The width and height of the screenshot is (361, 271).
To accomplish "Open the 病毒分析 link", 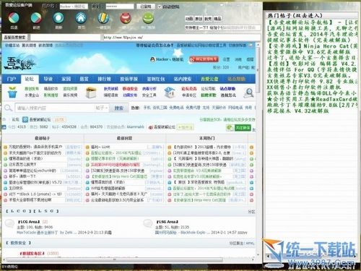I will [x=149, y=89].
